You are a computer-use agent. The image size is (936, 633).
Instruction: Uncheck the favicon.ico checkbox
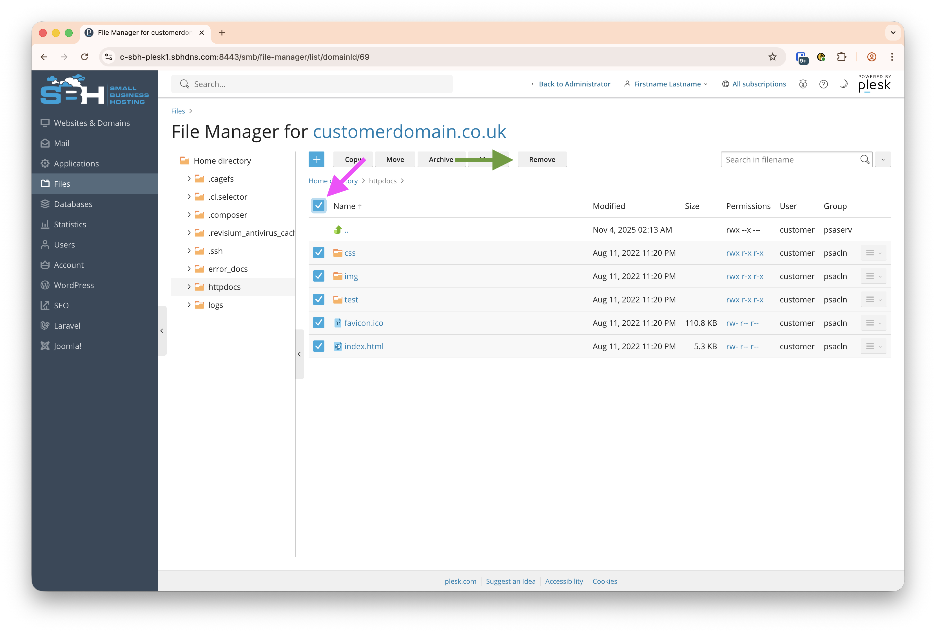(318, 323)
